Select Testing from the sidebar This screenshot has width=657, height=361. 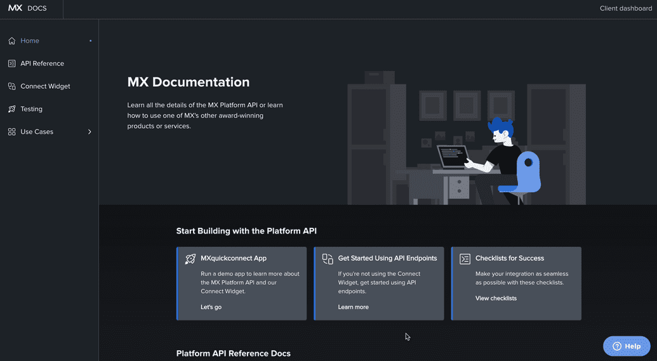click(x=50, y=109)
